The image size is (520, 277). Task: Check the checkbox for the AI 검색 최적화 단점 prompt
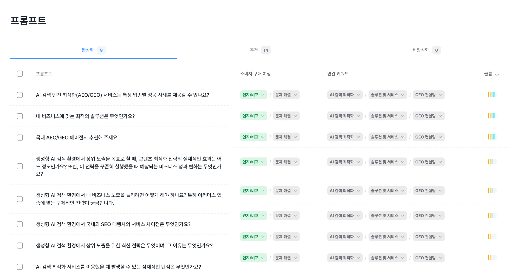coord(20,267)
